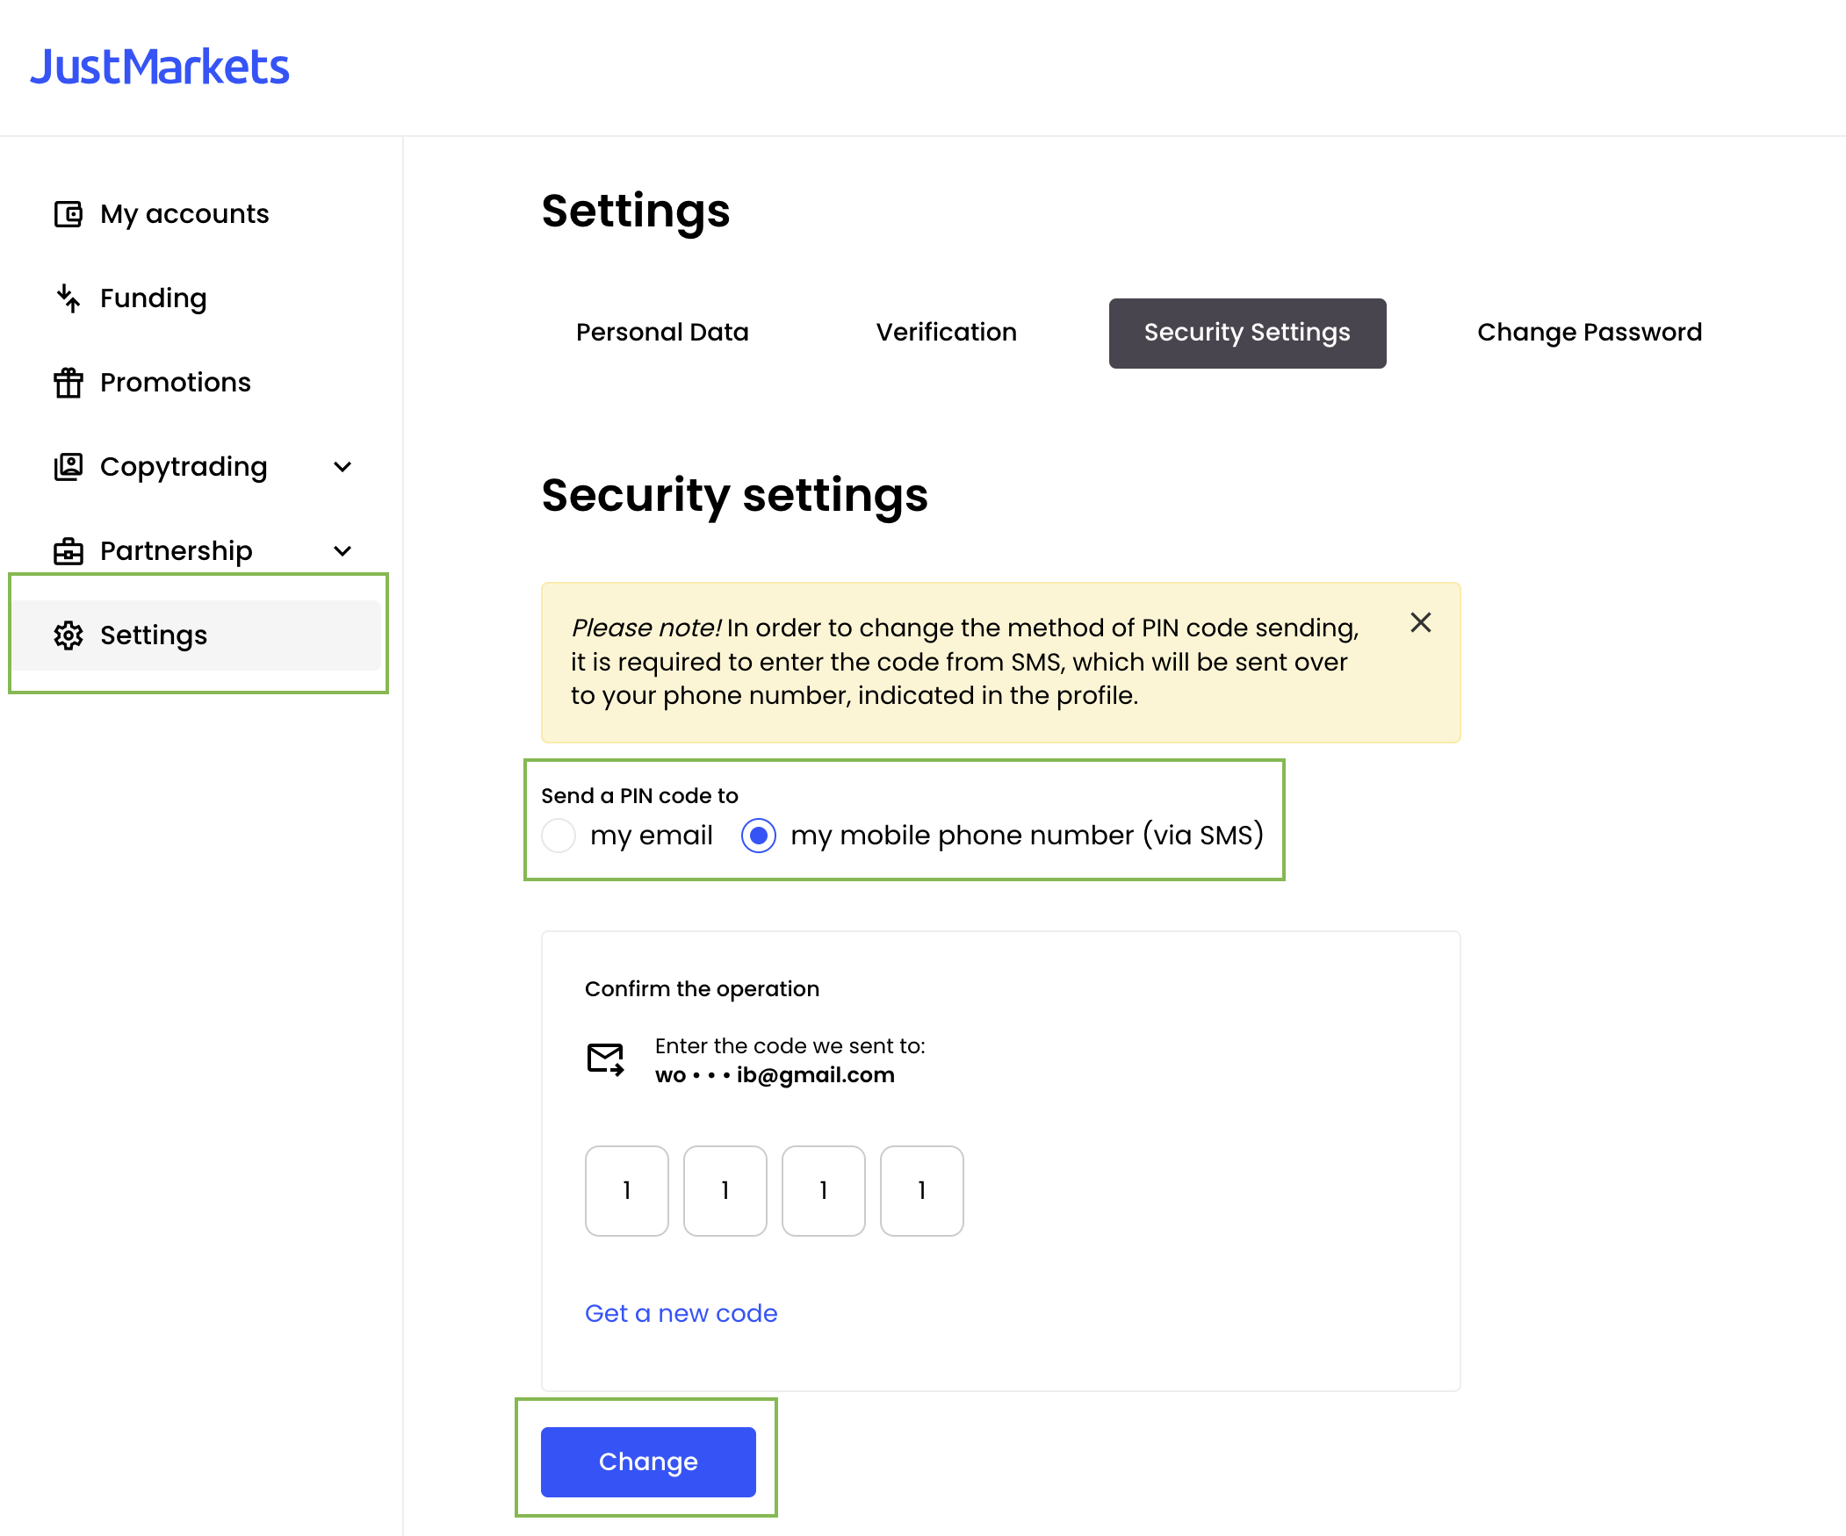Image resolution: width=1846 pixels, height=1536 pixels.
Task: Click the Funding arrows icon
Action: tap(68, 298)
